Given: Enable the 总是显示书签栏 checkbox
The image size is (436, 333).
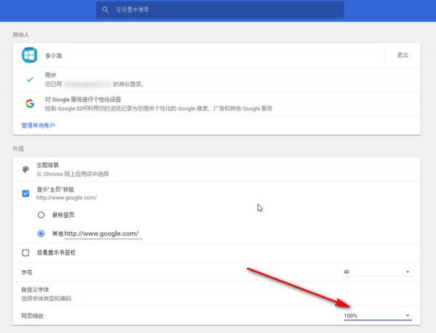Looking at the screenshot, I should tap(26, 252).
